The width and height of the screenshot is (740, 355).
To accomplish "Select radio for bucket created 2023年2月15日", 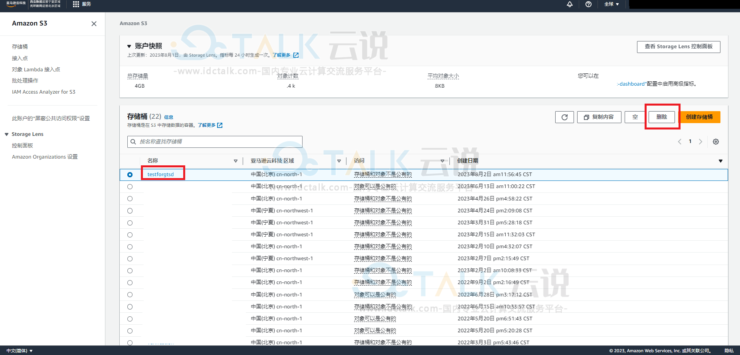I will coord(130,235).
